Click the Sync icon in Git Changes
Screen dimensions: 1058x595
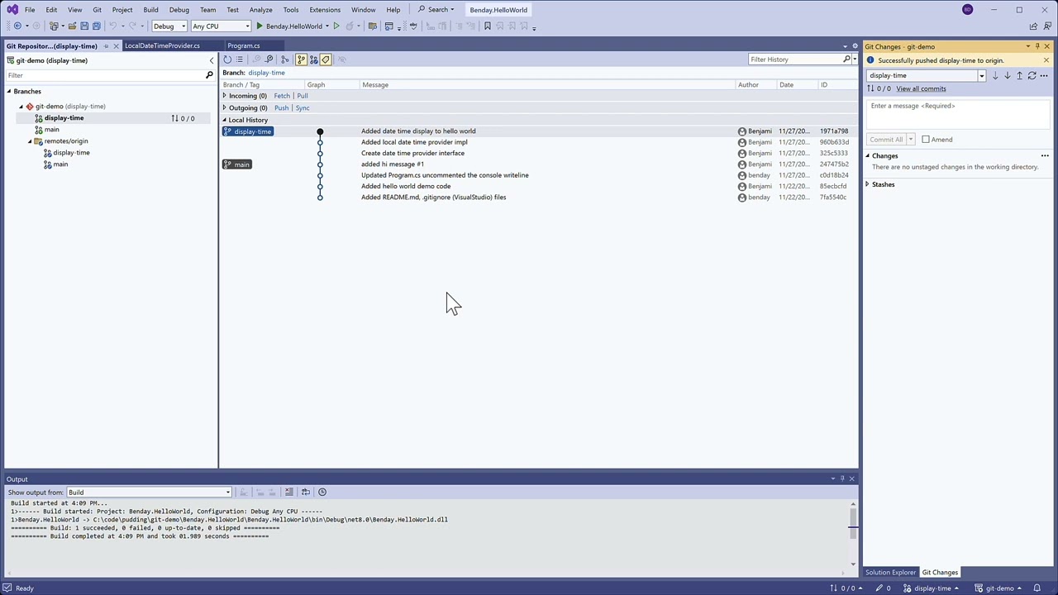[x=1032, y=75]
